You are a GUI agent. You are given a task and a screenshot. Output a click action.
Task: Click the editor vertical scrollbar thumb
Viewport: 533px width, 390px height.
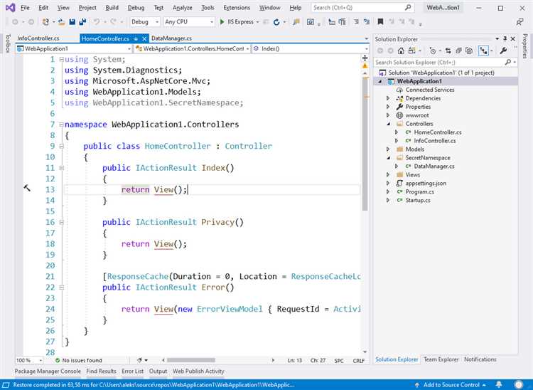coord(365,144)
